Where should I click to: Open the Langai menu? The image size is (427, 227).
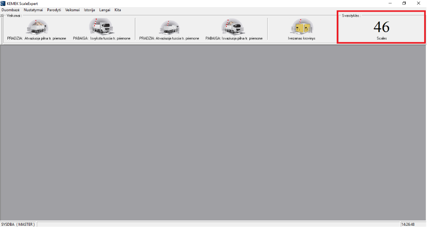[104, 10]
